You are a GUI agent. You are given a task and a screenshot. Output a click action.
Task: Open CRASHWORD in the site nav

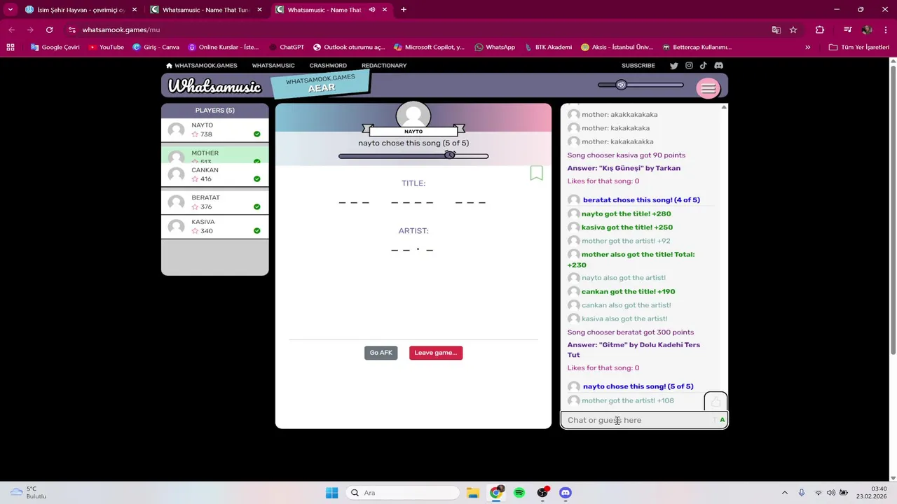point(328,66)
